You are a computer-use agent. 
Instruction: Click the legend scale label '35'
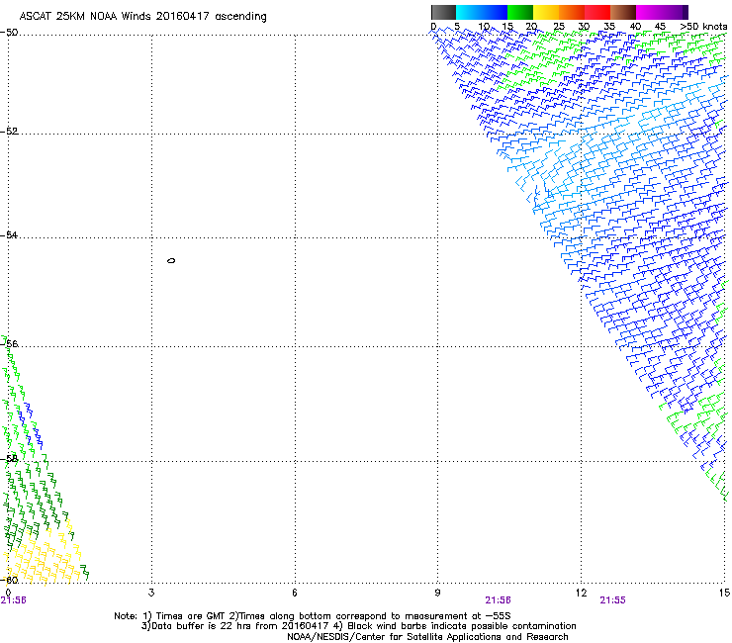click(609, 27)
